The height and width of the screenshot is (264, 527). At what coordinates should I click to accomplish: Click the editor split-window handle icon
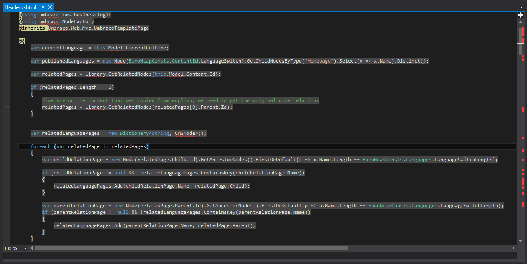pos(521,15)
